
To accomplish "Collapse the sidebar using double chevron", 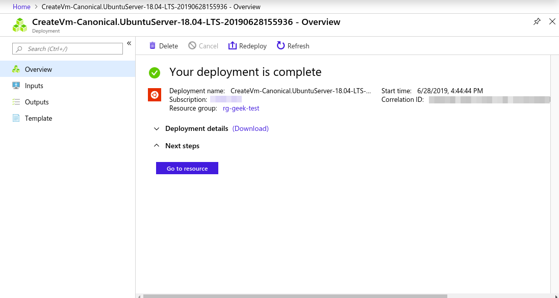I will (129, 43).
